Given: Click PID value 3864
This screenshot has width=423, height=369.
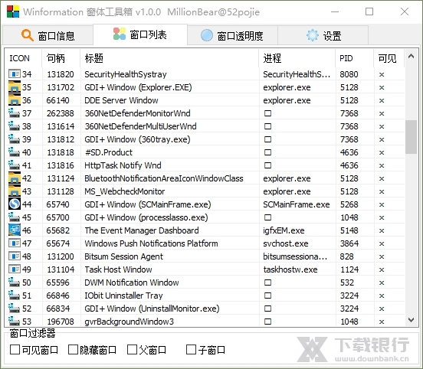Looking at the screenshot, I should pos(349,243).
